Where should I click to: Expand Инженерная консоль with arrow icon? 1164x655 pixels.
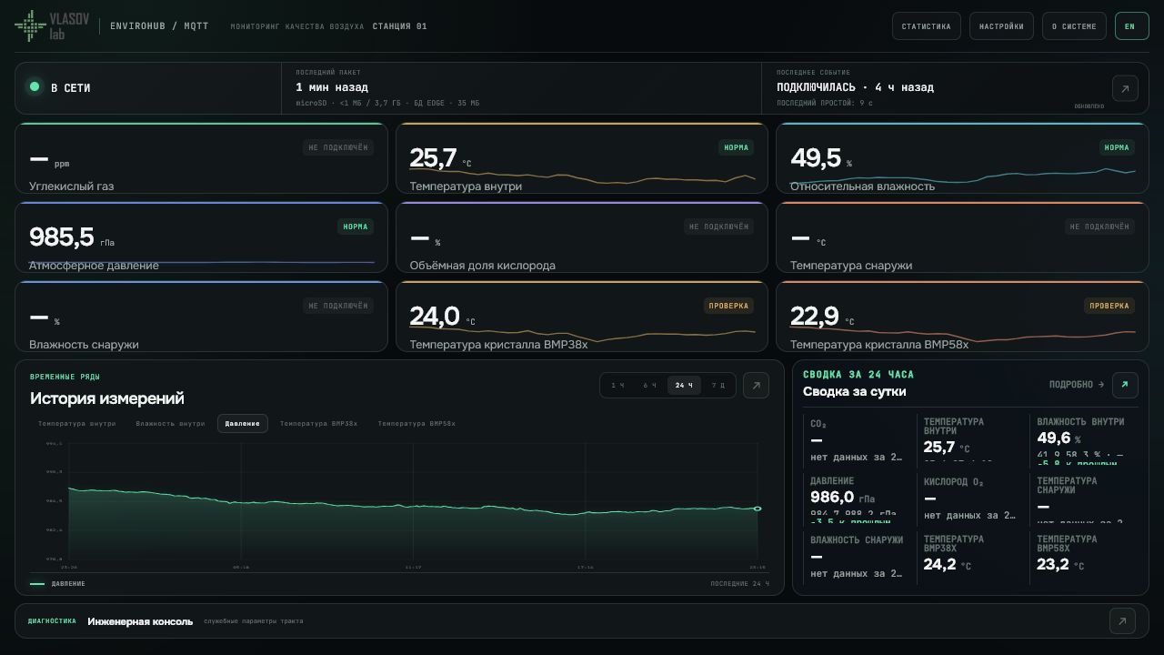[1122, 621]
